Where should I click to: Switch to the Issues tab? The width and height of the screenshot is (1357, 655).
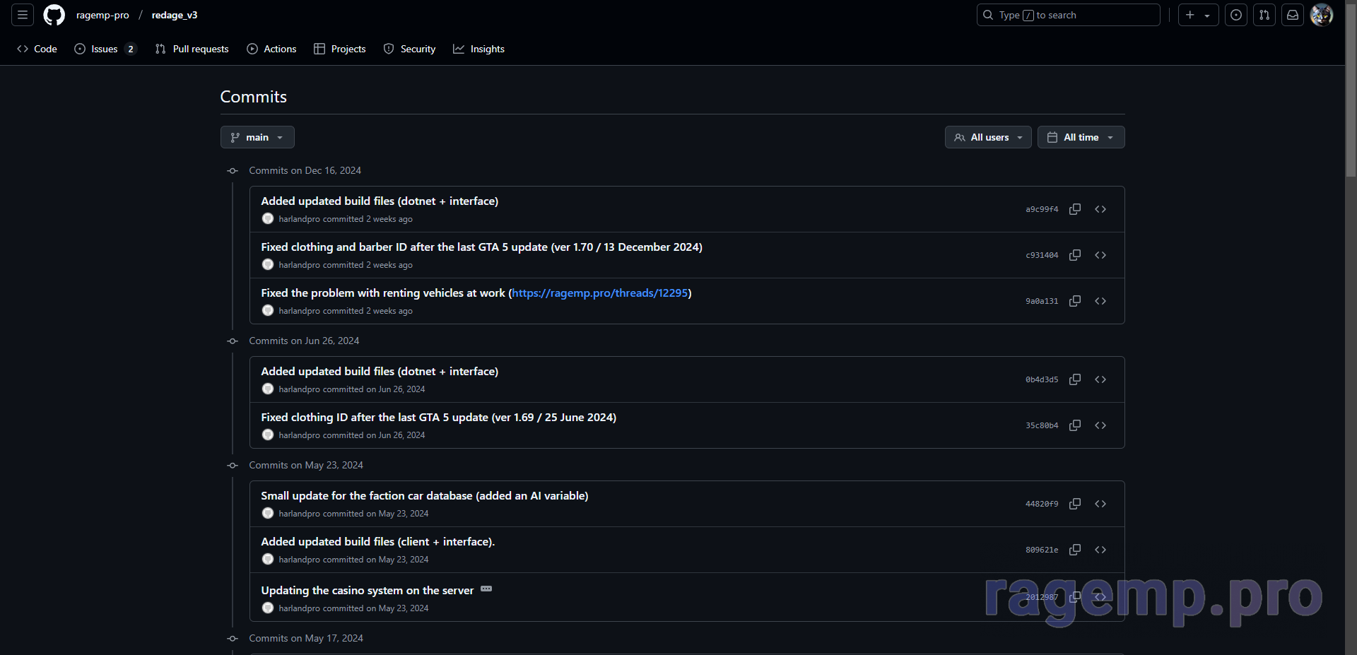pos(105,49)
